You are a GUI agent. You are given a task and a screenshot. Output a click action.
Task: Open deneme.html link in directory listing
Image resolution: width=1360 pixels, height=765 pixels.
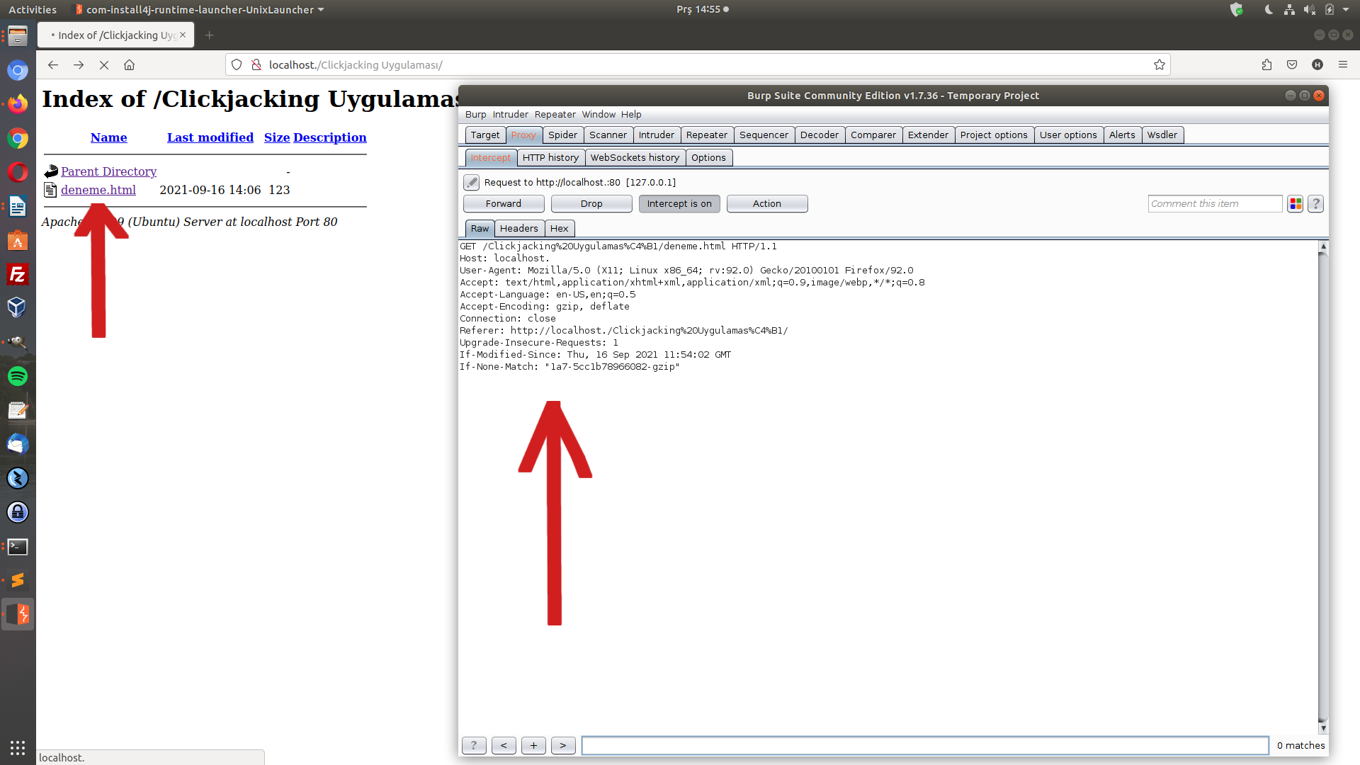coord(98,190)
